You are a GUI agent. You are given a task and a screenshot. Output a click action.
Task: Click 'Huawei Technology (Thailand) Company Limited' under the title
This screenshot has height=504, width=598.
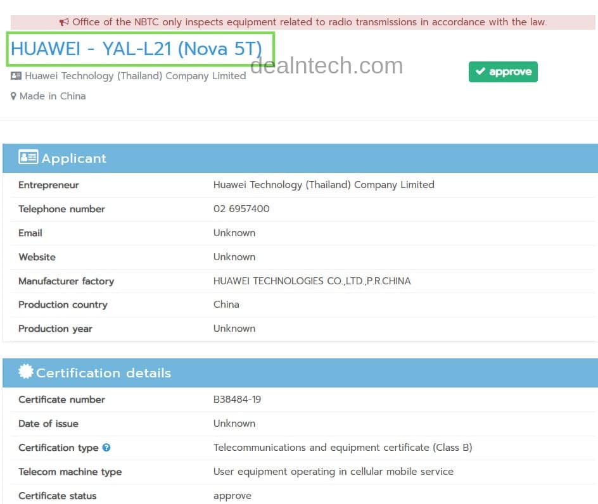pos(136,76)
